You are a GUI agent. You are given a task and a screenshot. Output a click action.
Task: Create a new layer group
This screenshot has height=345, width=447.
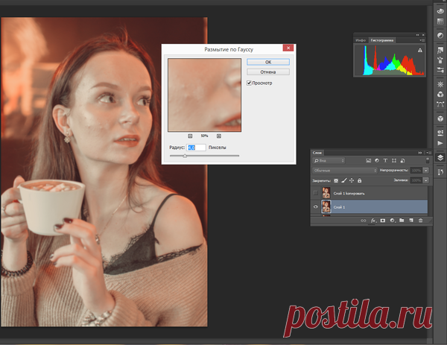pyautogui.click(x=402, y=220)
